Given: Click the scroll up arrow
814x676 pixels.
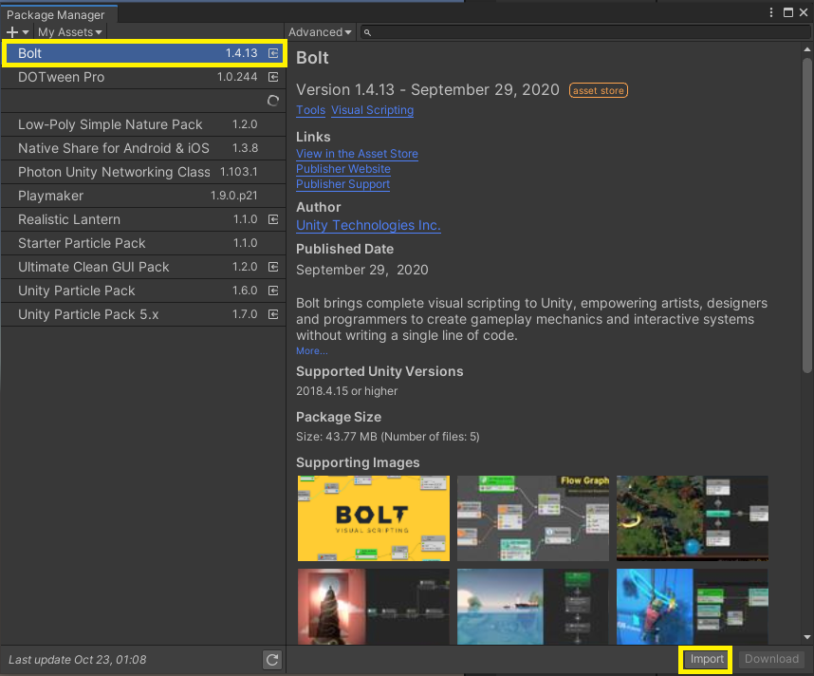Looking at the screenshot, I should [x=806, y=49].
